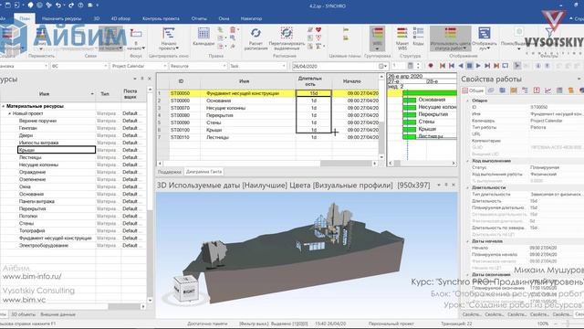
Task: Play 4D simulation forward
Action: coord(478,66)
